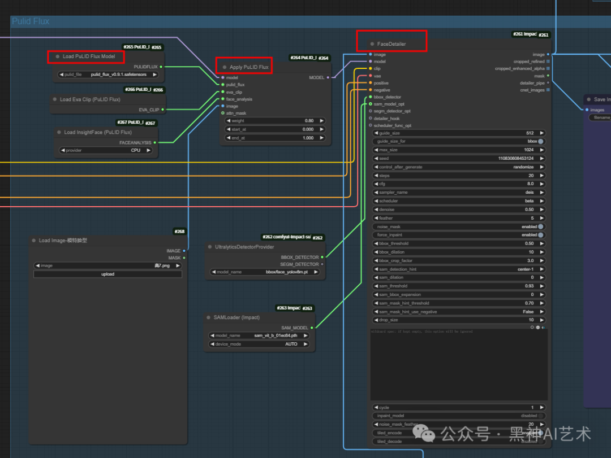Click the SAM_MODEL output socket
The height and width of the screenshot is (458, 611).
coord(312,328)
